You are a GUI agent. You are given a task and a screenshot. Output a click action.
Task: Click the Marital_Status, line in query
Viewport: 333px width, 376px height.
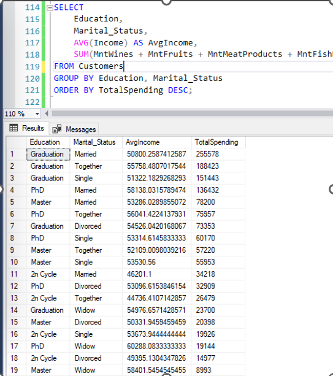(110, 31)
